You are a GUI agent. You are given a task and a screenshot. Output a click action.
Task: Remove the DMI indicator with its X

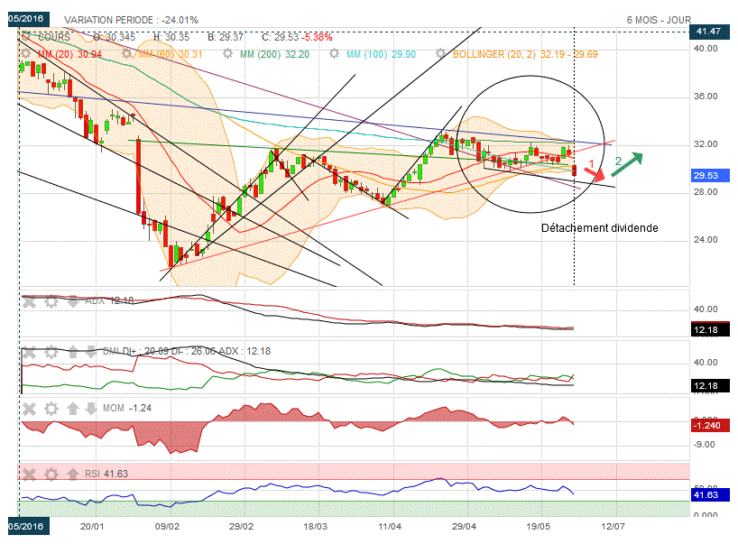tap(29, 352)
